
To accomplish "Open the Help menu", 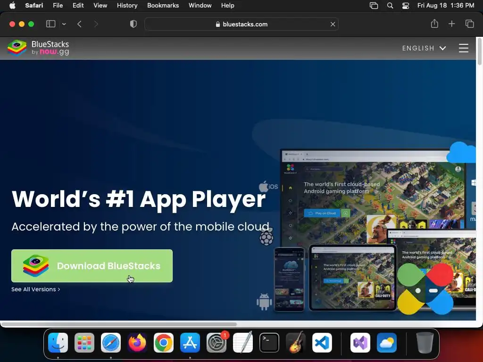I will (228, 6).
